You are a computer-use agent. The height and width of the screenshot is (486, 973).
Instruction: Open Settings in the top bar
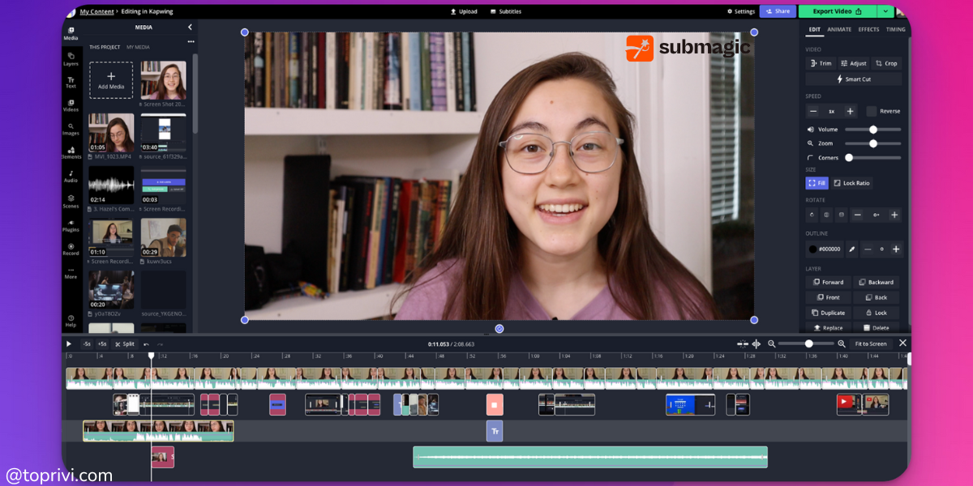[740, 11]
